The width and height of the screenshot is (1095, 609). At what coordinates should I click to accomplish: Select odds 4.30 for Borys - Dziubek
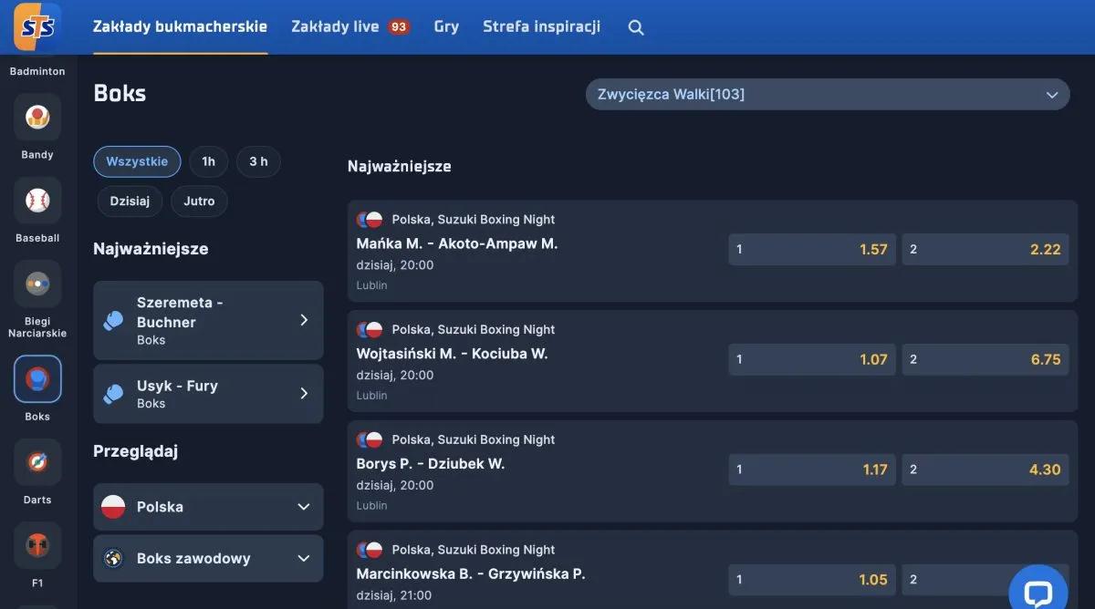pyautogui.click(x=985, y=469)
